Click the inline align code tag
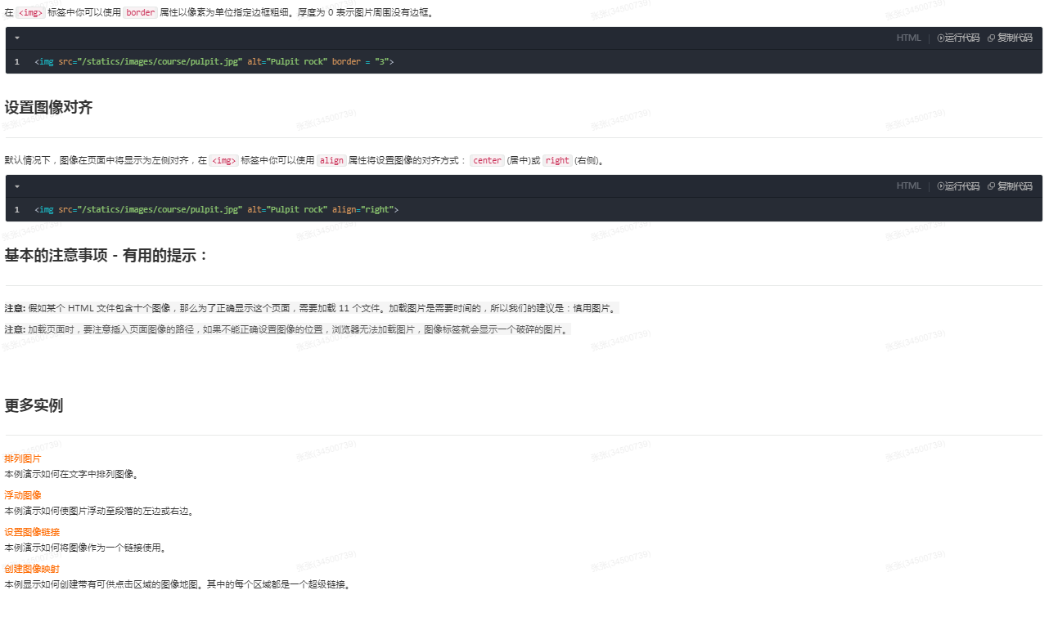Viewport: 1049px width, 617px height. click(x=331, y=161)
